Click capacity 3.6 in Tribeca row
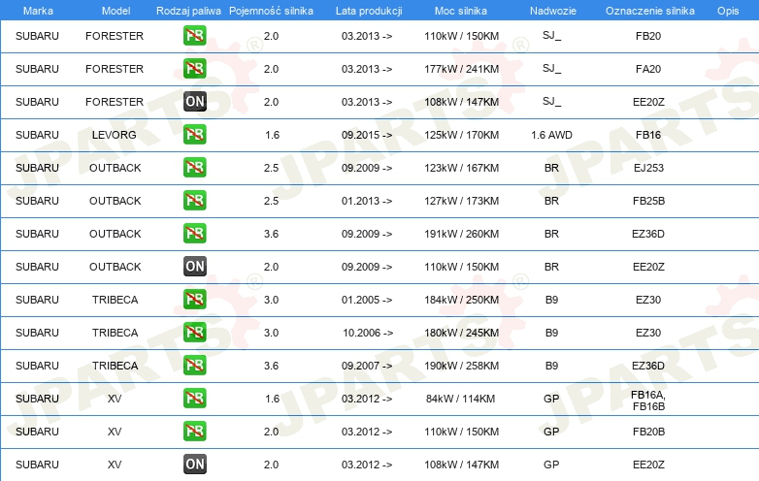This screenshot has width=759, height=481. (271, 366)
